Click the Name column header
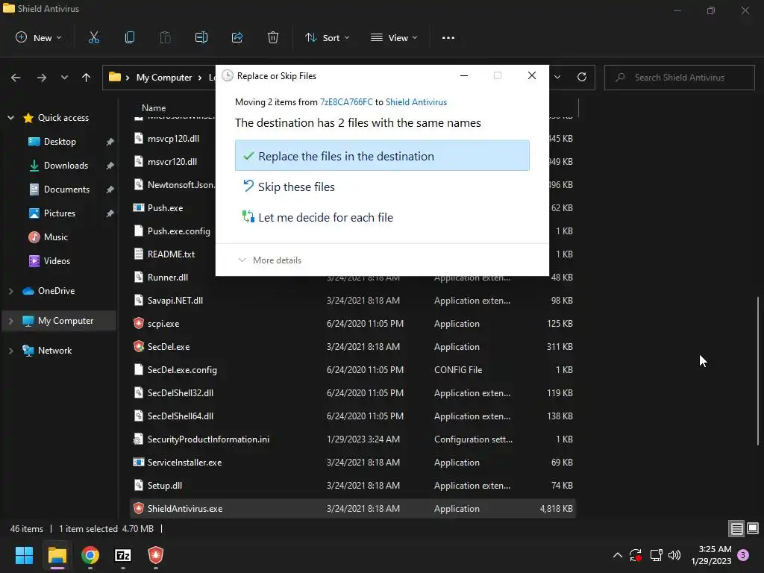764x573 pixels. (x=154, y=108)
